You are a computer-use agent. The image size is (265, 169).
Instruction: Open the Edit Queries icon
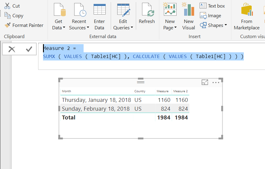point(124,10)
